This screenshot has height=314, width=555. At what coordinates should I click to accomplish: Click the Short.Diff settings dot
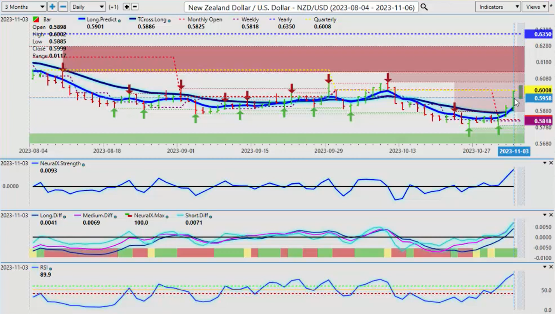(x=210, y=216)
